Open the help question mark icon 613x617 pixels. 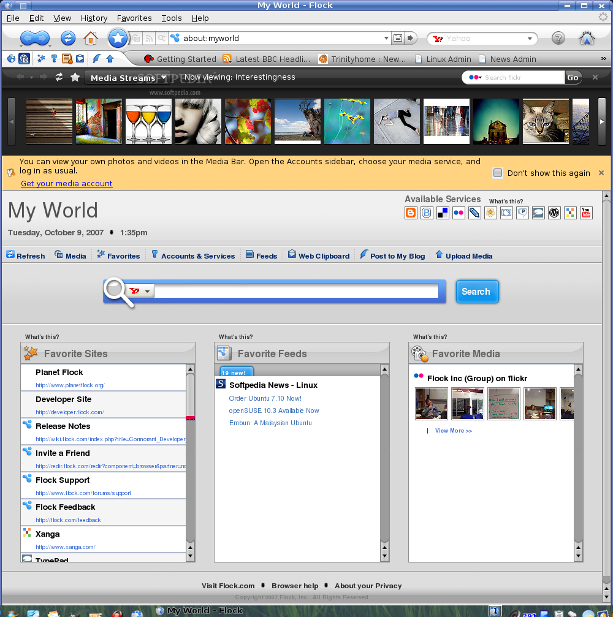(x=558, y=38)
